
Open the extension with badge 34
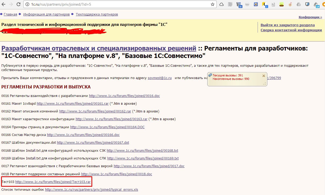coord(239,5)
